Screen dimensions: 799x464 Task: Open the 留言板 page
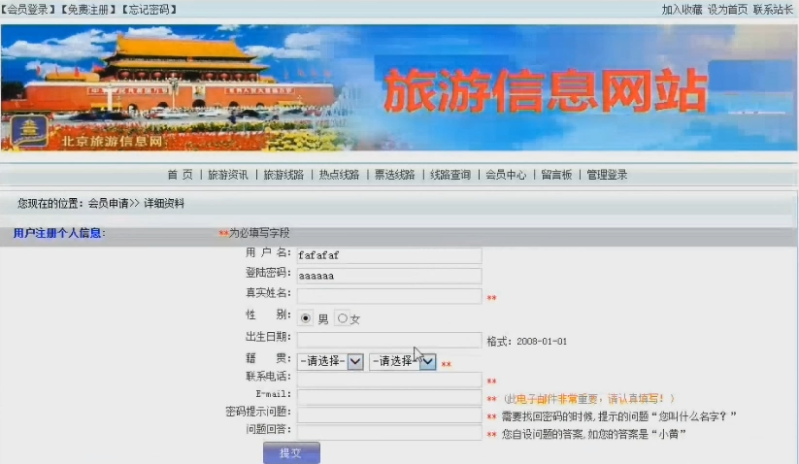tap(556, 175)
